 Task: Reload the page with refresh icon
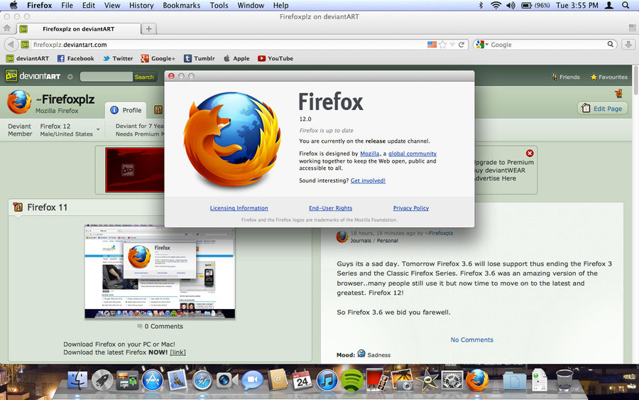coord(461,45)
